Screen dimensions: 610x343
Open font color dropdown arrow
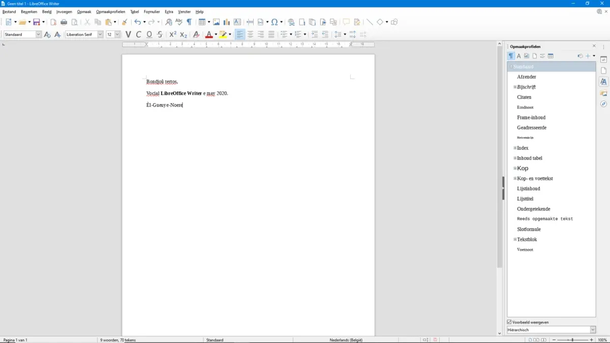[216, 35]
